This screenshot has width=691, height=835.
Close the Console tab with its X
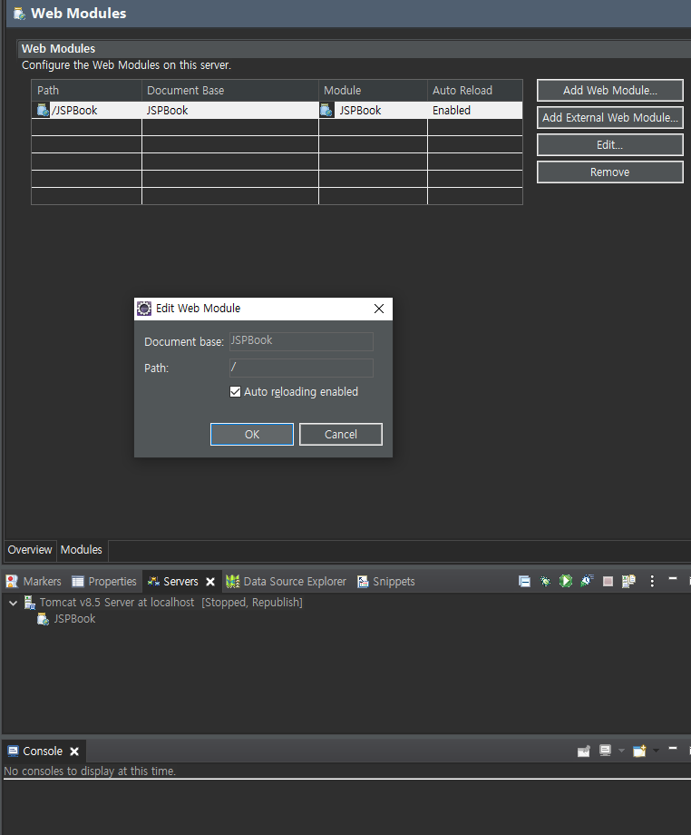tap(74, 751)
